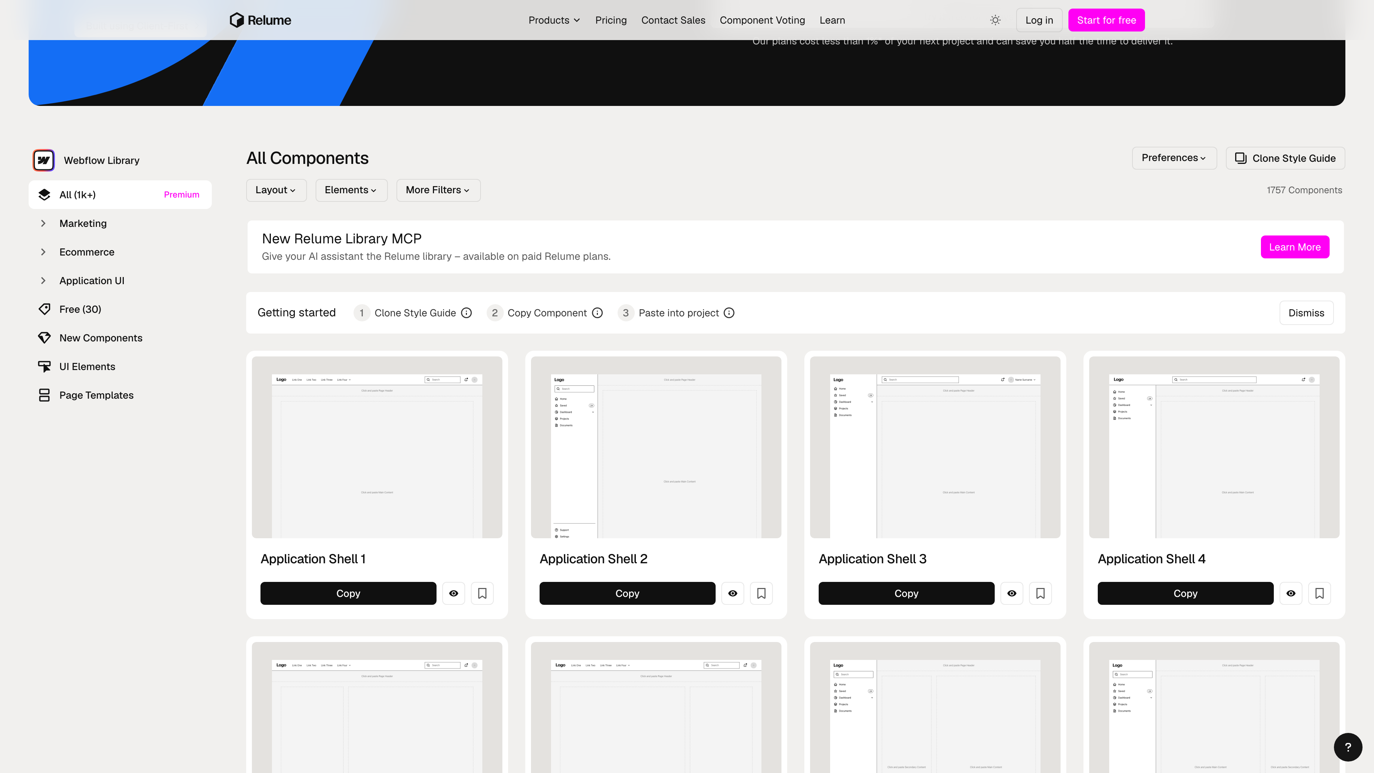This screenshot has width=1374, height=773.
Task: Bookmark Application Shell 3
Action: 1041,593
